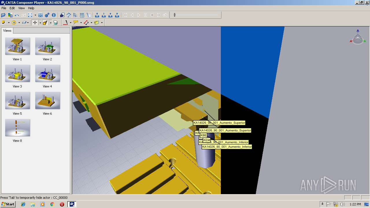Open the Help menu
The image size is (370, 208).
point(31,8)
